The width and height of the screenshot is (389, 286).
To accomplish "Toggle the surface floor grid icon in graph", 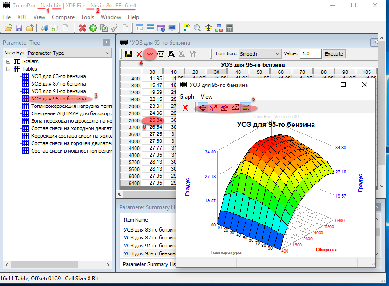I will point(235,107).
